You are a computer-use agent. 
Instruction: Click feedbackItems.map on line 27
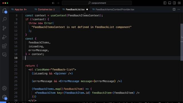[47, 89]
